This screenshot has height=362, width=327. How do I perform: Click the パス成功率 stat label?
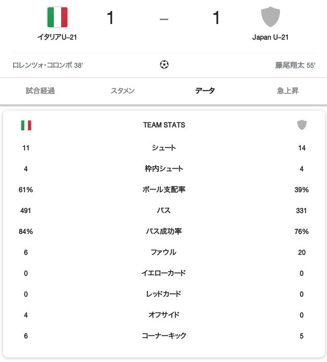[164, 231]
